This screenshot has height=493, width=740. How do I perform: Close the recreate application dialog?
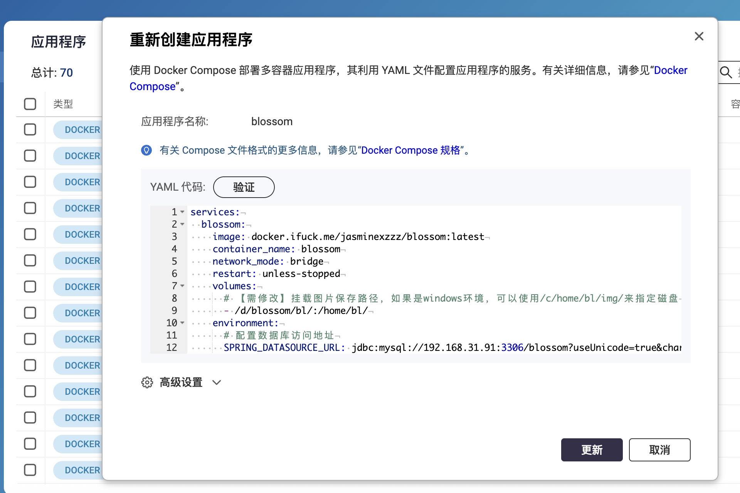coord(699,36)
